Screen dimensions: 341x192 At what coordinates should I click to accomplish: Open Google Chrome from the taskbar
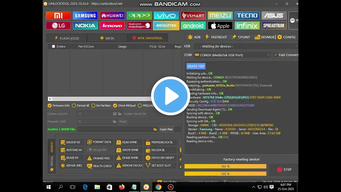pyautogui.click(x=159, y=187)
